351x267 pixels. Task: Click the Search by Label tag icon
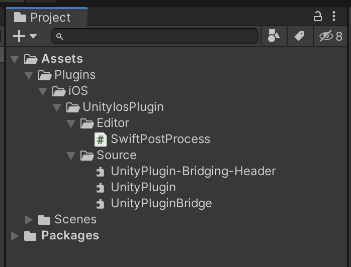(300, 36)
